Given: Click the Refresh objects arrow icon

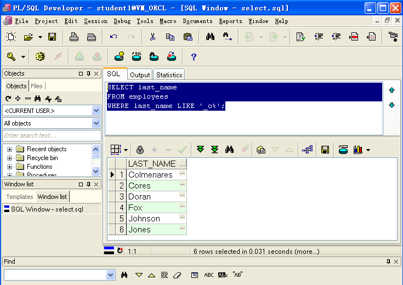Looking at the screenshot, I should tap(8, 99).
